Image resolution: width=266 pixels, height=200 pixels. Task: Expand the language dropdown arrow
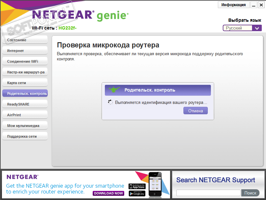pyautogui.click(x=257, y=28)
